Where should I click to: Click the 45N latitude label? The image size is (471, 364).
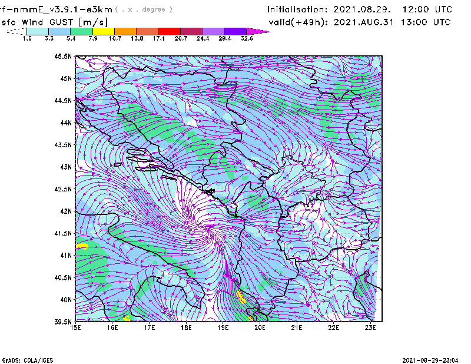(x=66, y=78)
